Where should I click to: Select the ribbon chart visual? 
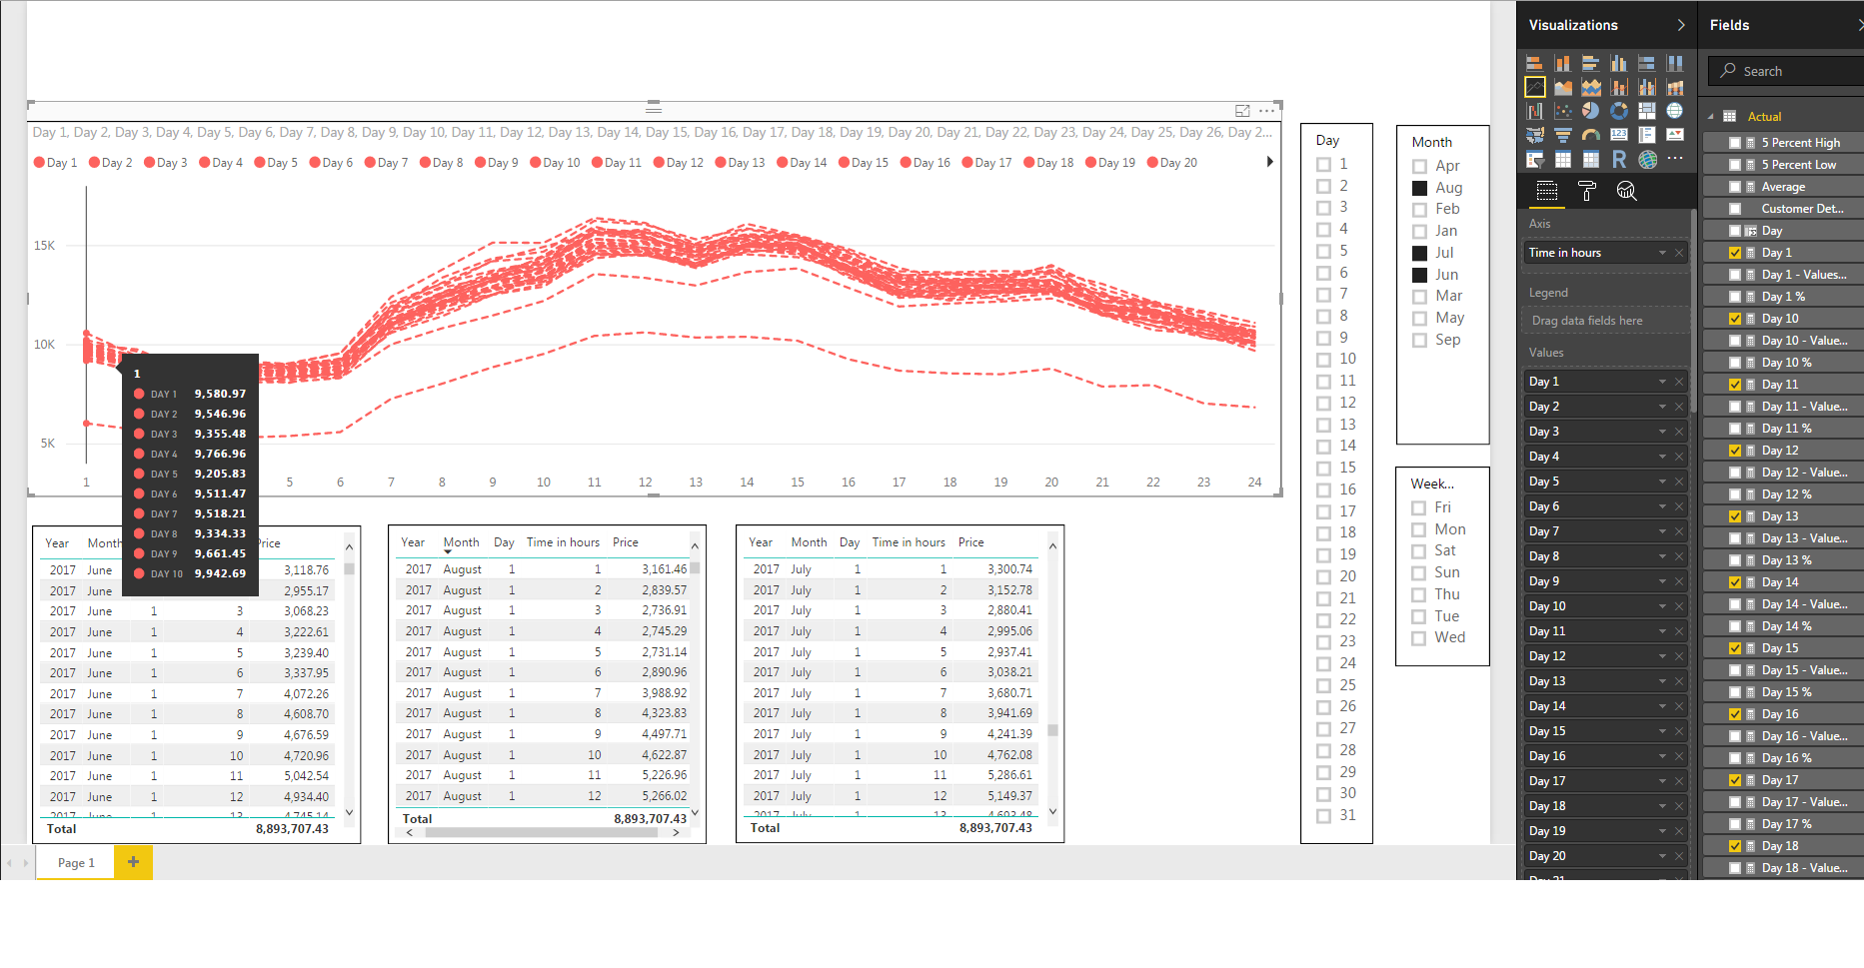[x=1675, y=87]
